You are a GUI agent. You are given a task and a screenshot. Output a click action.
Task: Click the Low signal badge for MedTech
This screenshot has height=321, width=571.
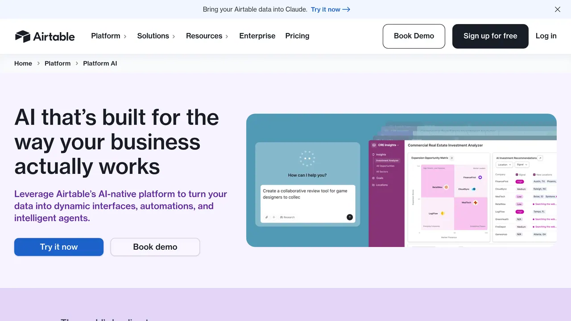point(519,197)
